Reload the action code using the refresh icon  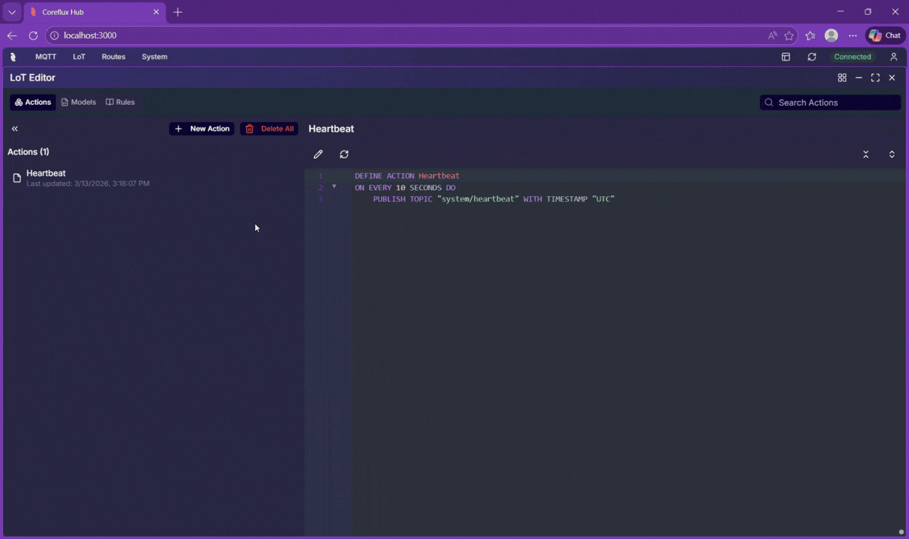click(344, 154)
